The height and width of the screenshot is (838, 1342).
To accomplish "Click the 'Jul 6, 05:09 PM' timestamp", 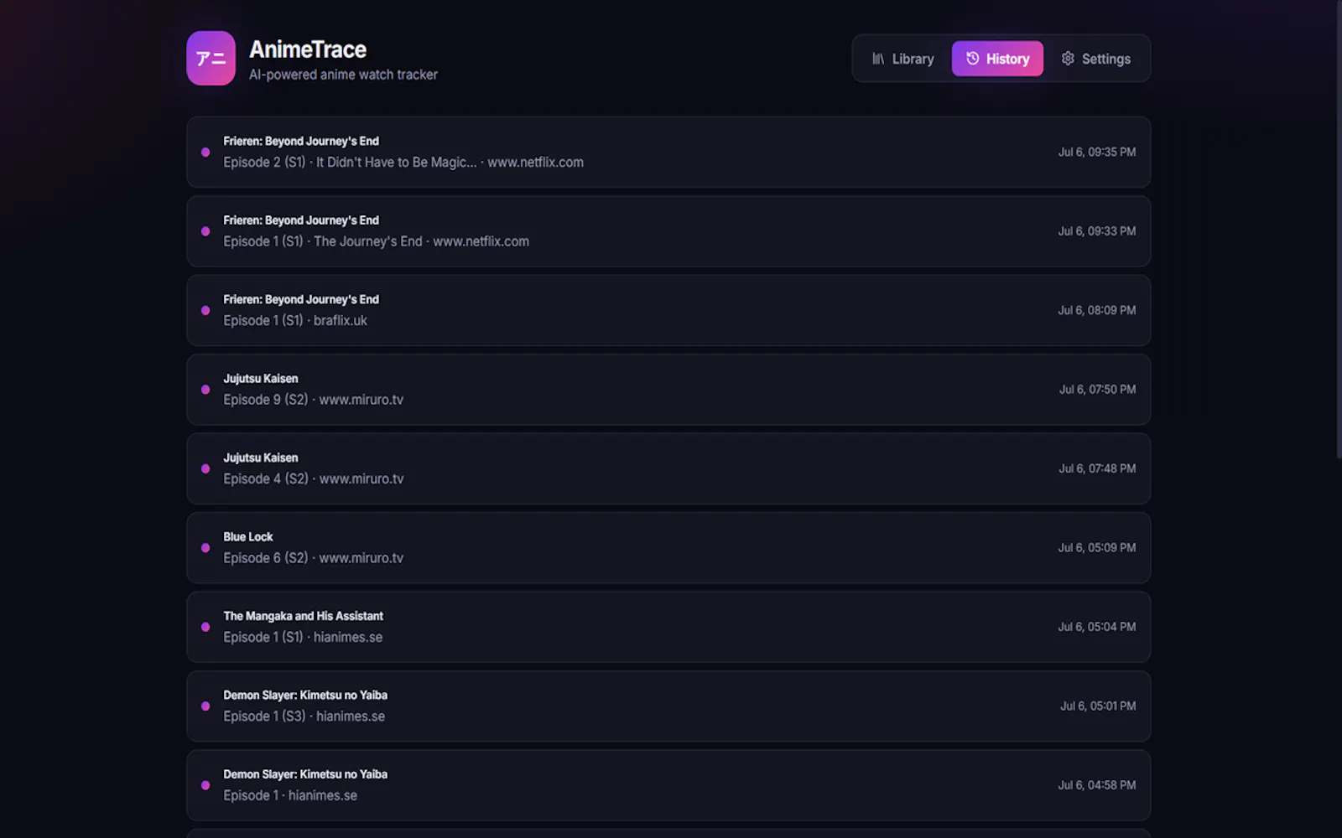I will coord(1096,548).
